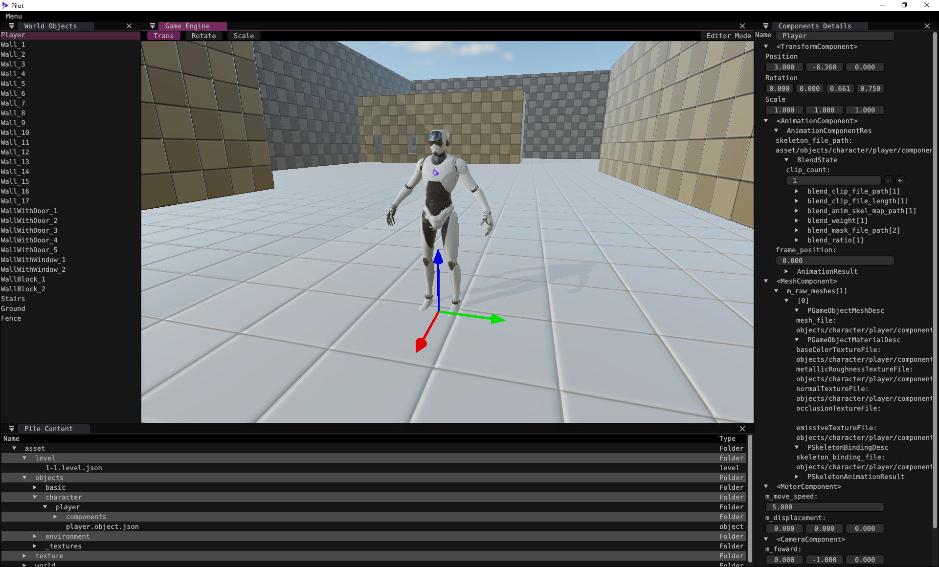939x567 pixels.
Task: Click the robot character in viewport
Action: [440, 220]
